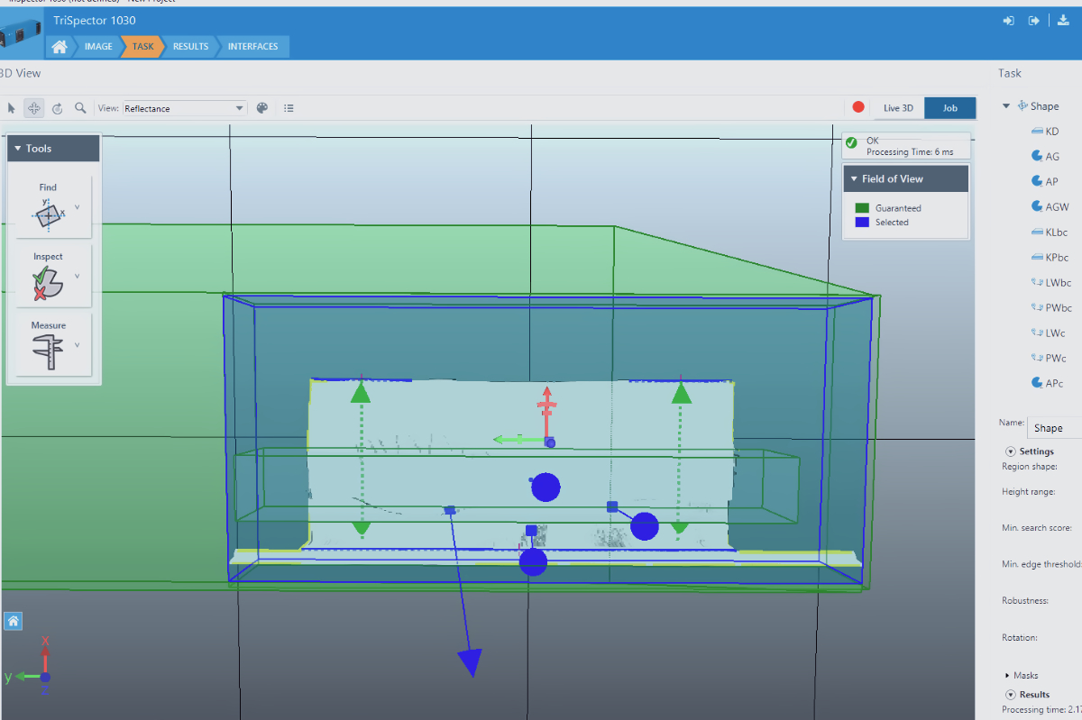This screenshot has height=720, width=1082.
Task: Switch to Live 3D mode
Action: pyautogui.click(x=897, y=108)
